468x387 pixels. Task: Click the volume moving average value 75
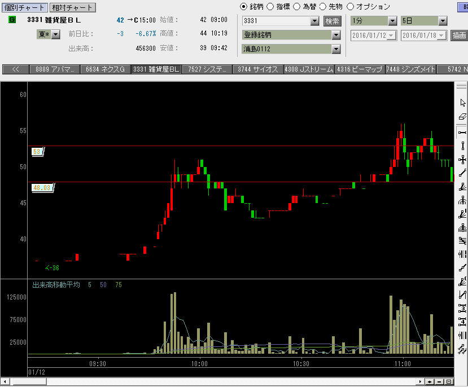point(119,285)
